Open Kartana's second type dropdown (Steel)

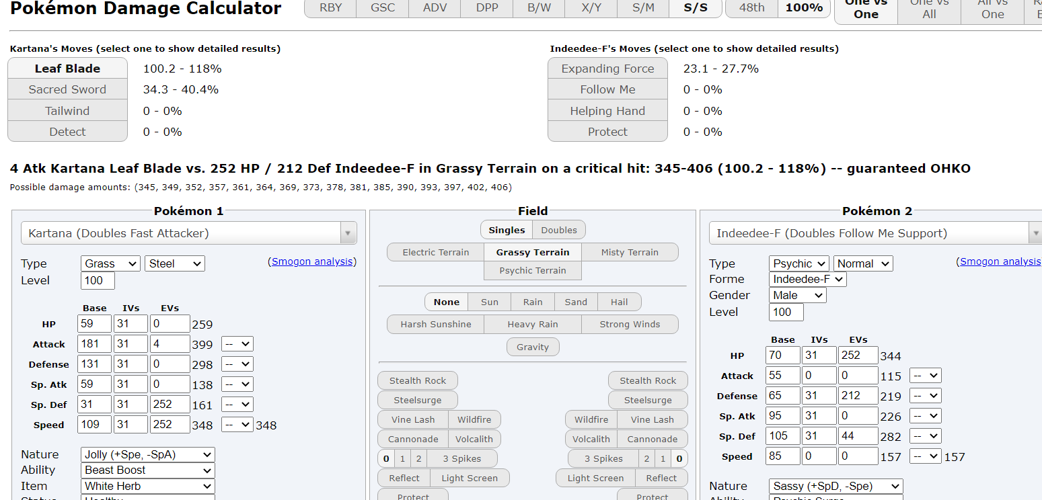tap(175, 263)
